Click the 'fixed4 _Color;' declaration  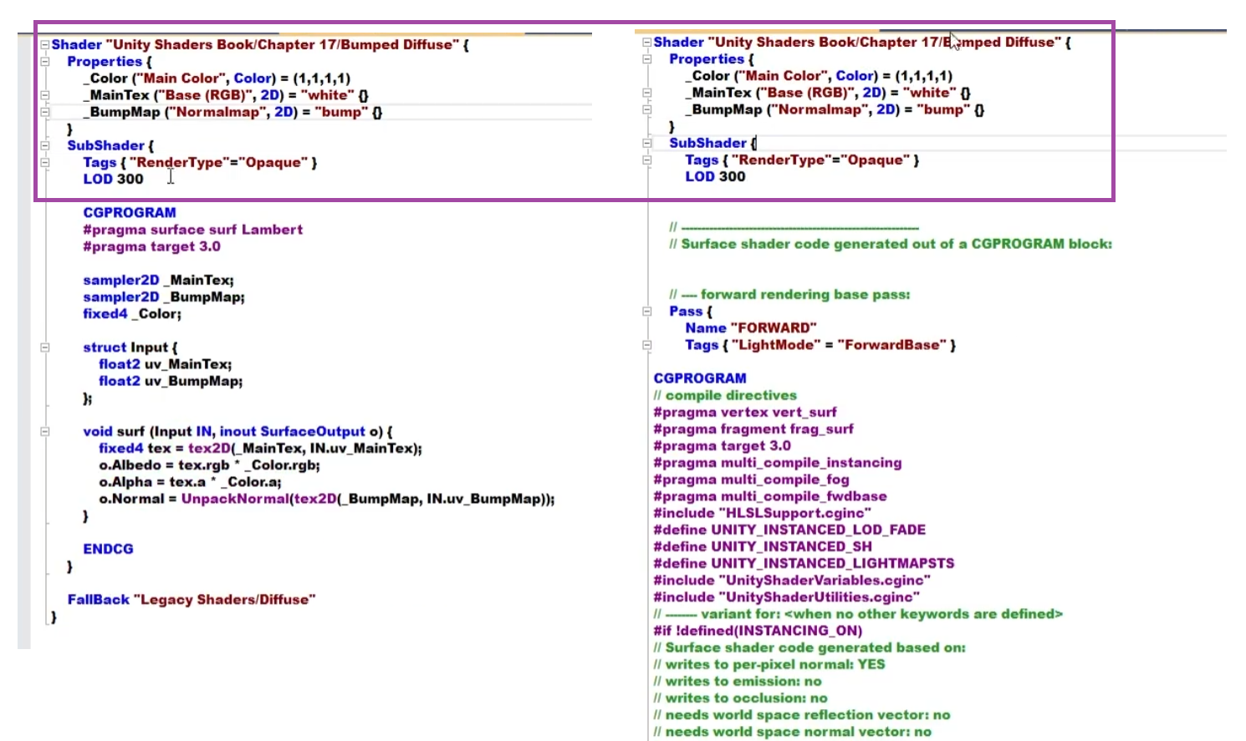(x=132, y=313)
